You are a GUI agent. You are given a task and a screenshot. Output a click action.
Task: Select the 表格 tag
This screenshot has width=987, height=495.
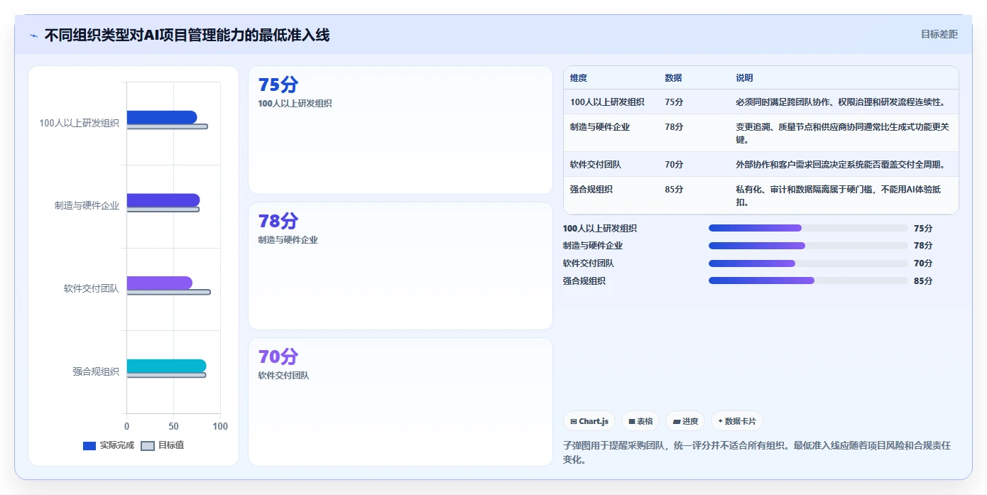(640, 421)
